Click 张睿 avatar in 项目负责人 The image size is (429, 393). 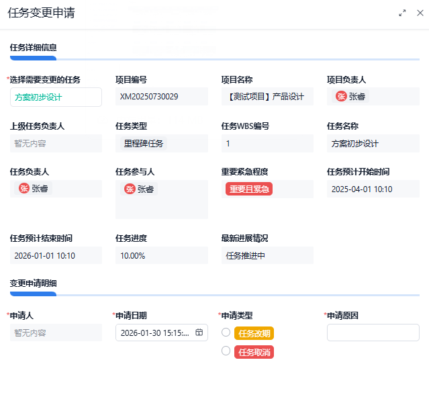click(341, 96)
